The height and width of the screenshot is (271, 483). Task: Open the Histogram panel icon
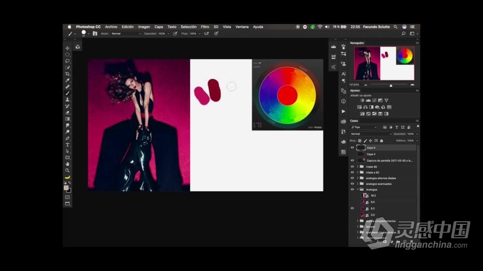coord(333,47)
